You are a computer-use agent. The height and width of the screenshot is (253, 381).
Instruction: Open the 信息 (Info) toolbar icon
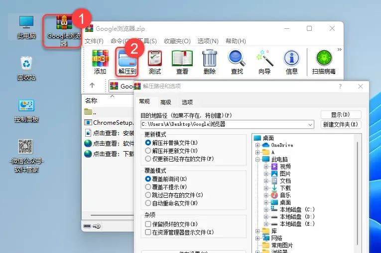291,62
